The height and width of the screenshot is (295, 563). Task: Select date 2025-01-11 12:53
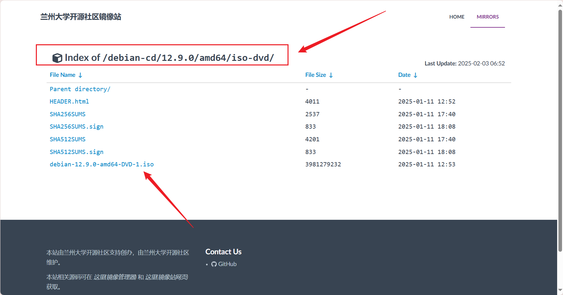pyautogui.click(x=427, y=164)
